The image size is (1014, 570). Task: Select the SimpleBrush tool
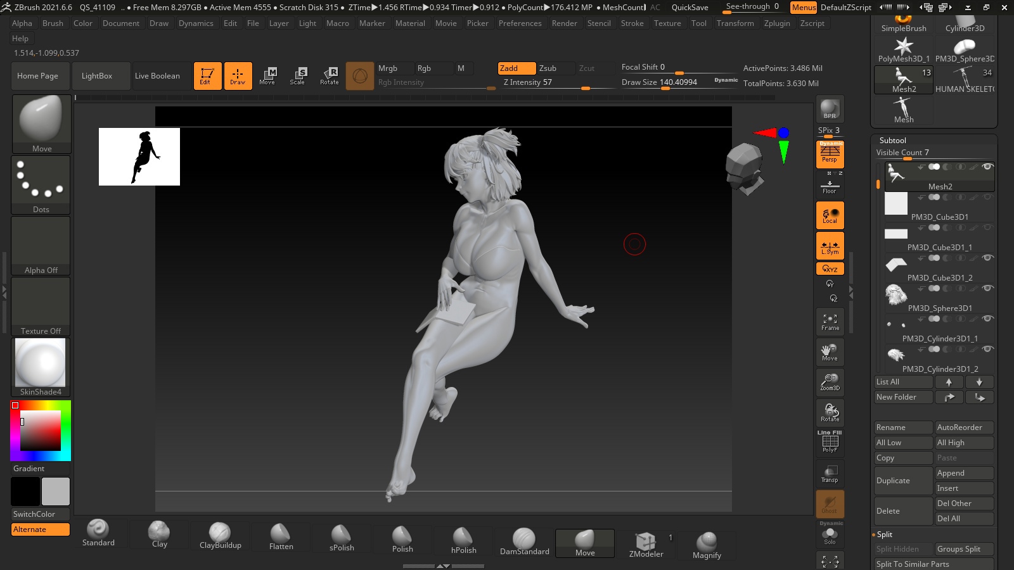[x=904, y=24]
